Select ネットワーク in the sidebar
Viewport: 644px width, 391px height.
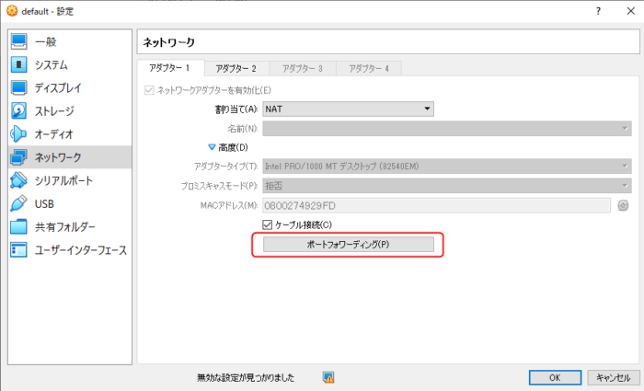(70, 157)
